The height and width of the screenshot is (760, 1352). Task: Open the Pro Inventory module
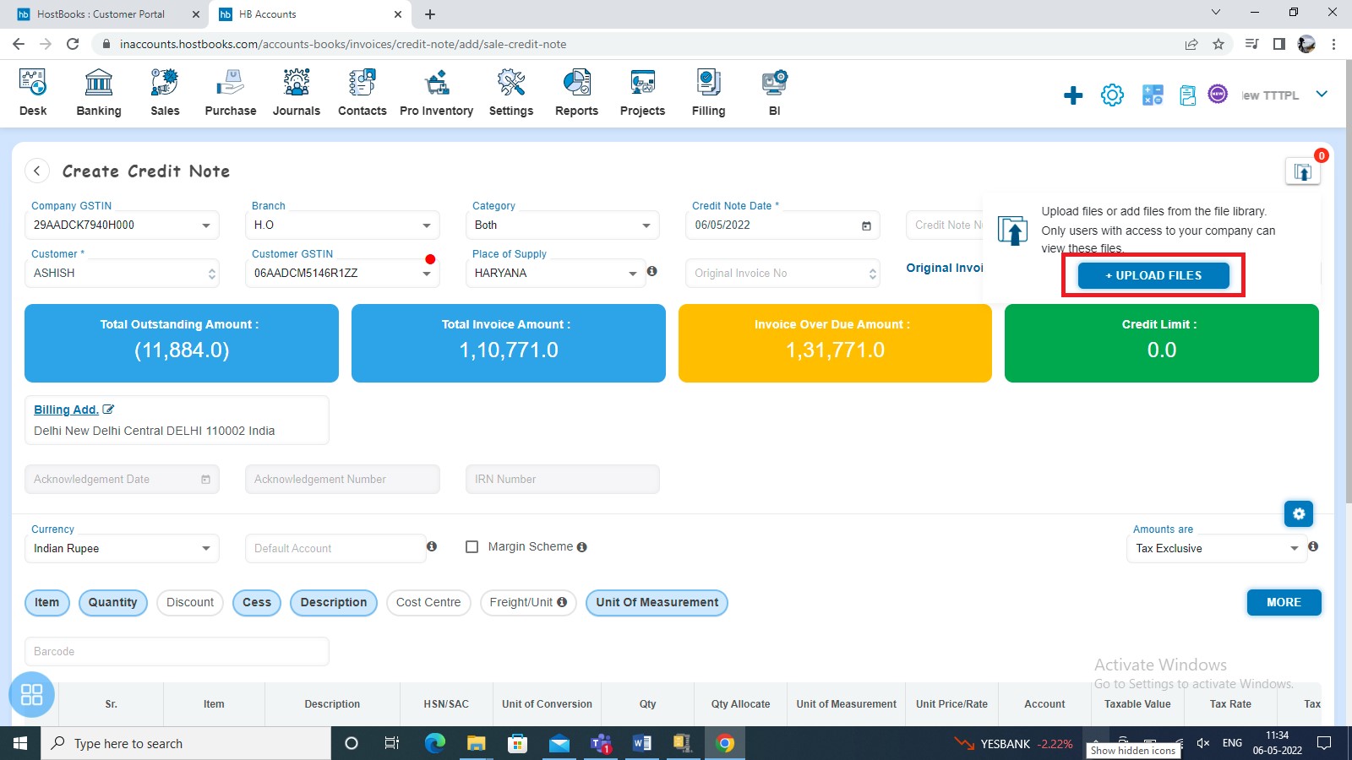coord(437,93)
